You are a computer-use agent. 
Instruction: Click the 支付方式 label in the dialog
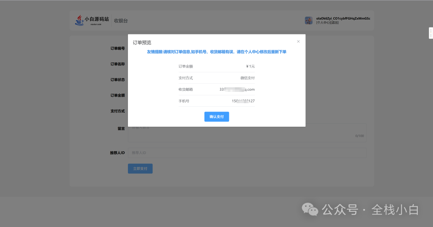click(186, 78)
